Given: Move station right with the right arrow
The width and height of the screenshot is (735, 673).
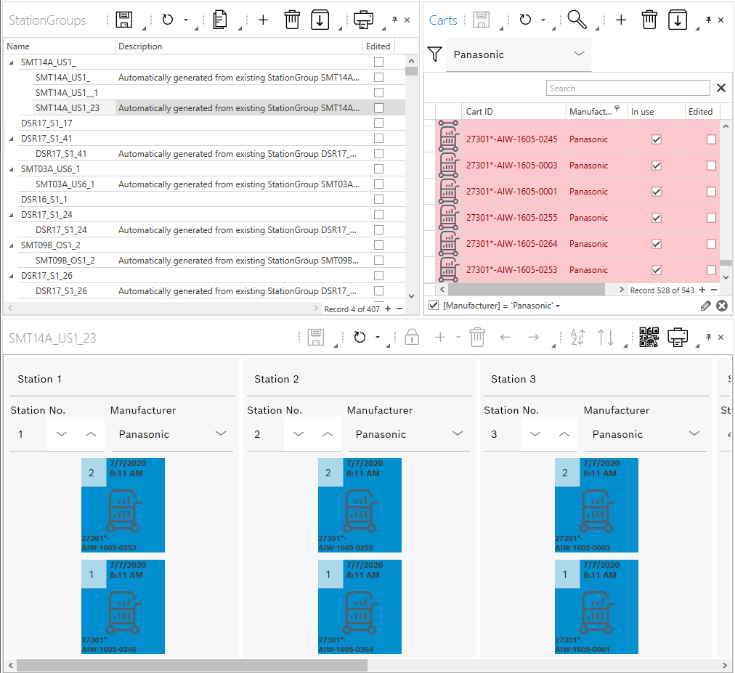Looking at the screenshot, I should (x=533, y=337).
